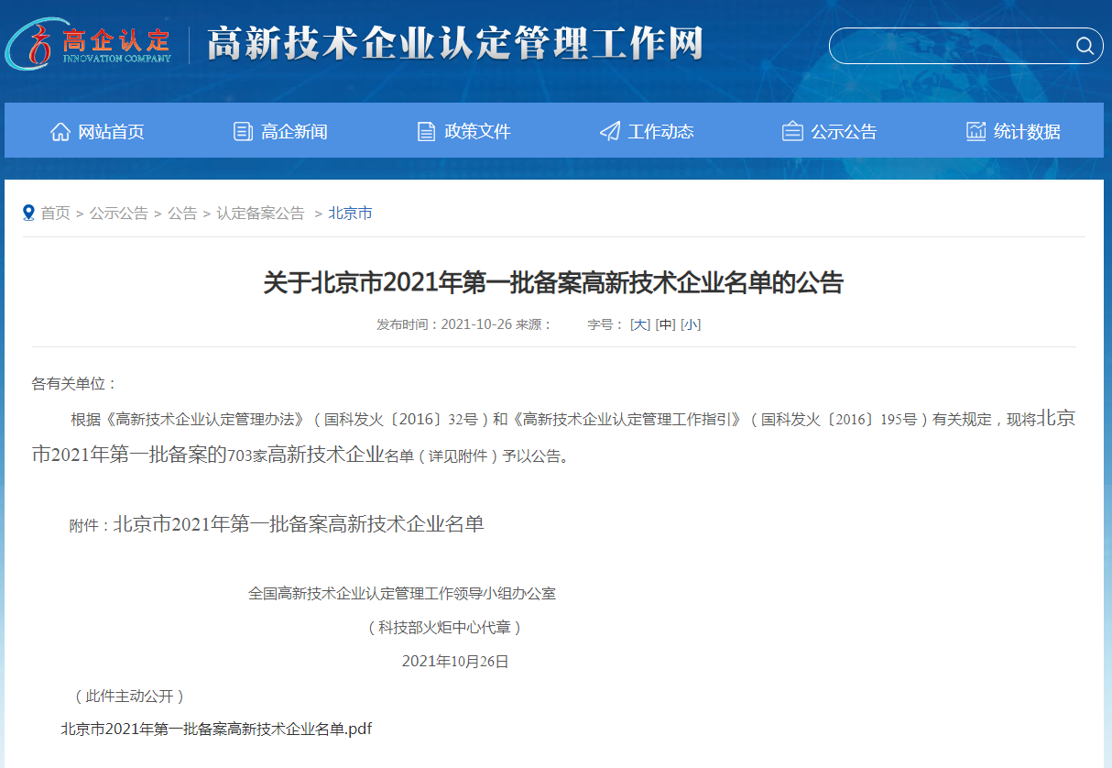Image resolution: width=1112 pixels, height=768 pixels.
Task: Set font size to small [小]
Action: point(691,324)
